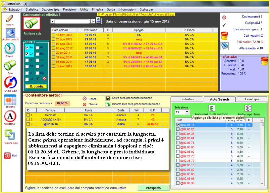Click the Reset label
This screenshot has width=270, height=193.
click(x=92, y=99)
